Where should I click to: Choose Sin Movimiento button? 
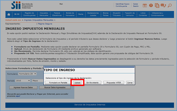(x=92, y=83)
